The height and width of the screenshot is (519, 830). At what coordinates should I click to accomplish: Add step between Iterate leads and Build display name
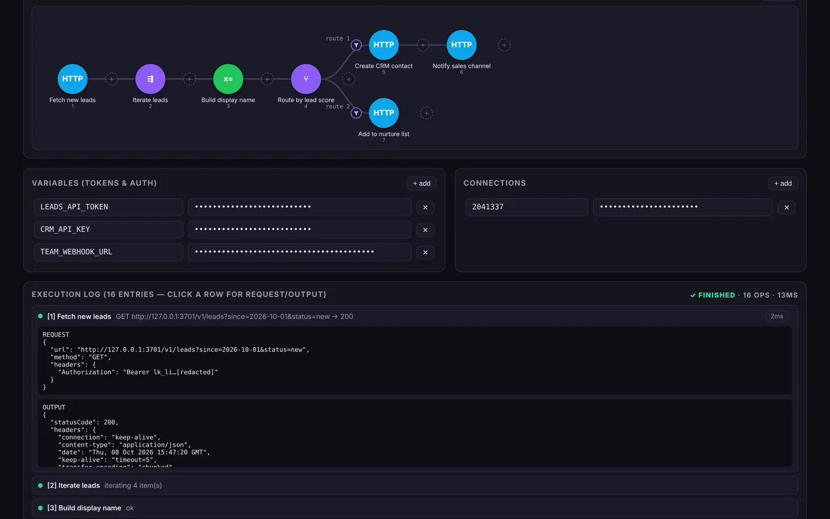point(190,79)
